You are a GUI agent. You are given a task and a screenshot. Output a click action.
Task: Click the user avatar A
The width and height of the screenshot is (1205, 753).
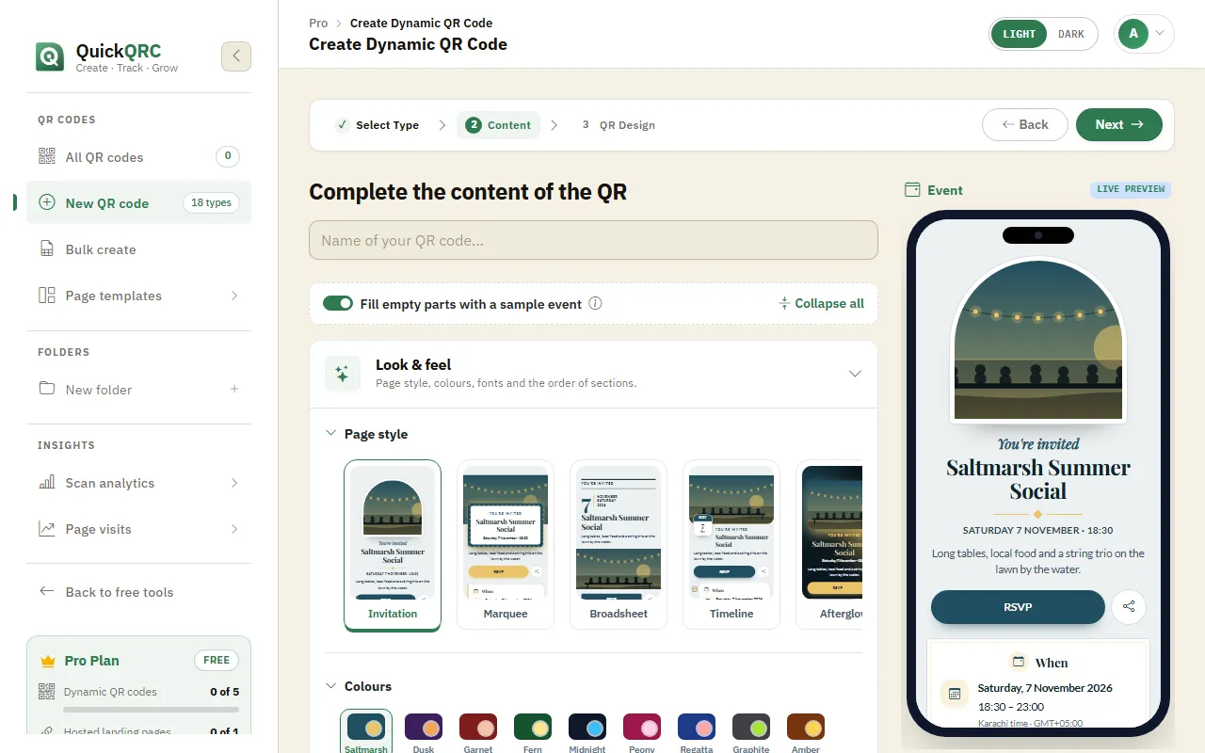(1133, 34)
